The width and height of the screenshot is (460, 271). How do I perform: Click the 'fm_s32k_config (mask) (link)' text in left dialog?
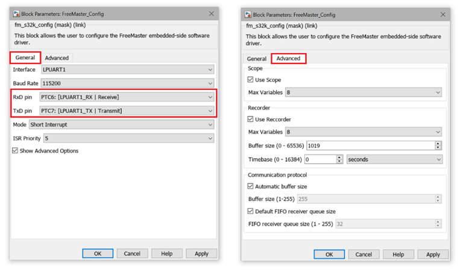coord(50,25)
